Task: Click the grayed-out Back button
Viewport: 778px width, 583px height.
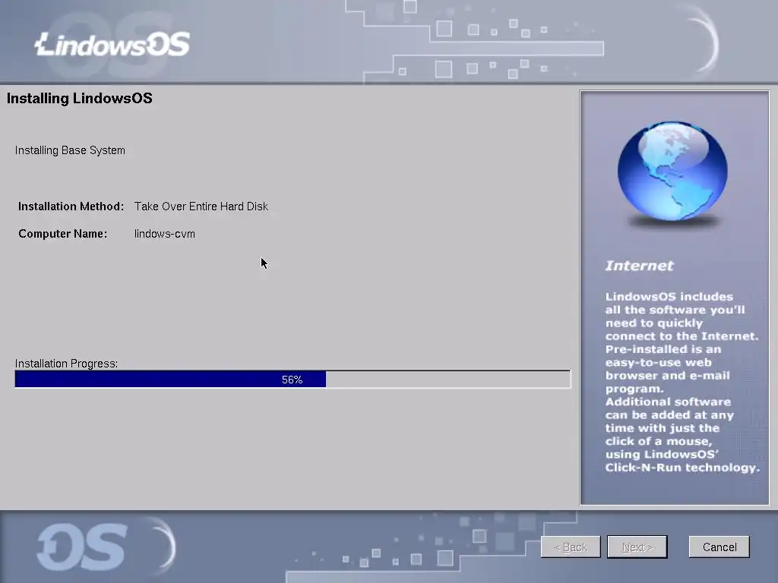Action: 571,547
